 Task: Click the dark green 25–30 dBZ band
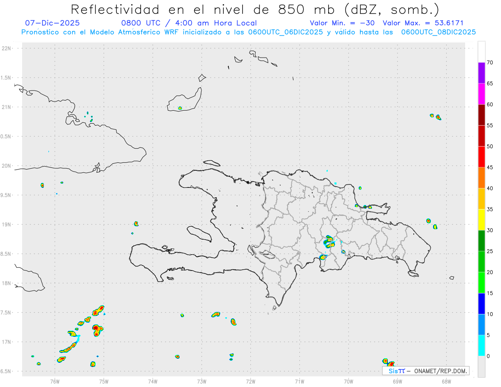tap(481, 241)
